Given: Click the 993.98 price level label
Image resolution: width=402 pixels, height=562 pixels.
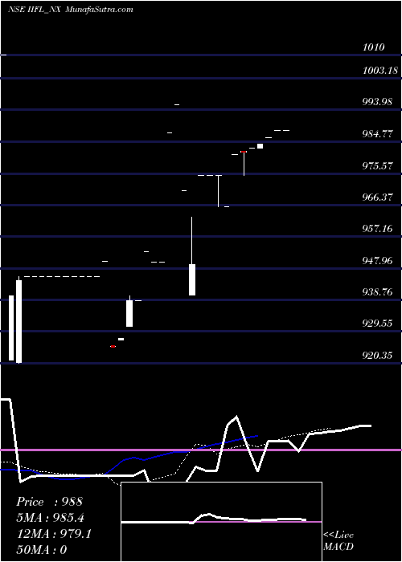Looking at the screenshot, I should 377,102.
